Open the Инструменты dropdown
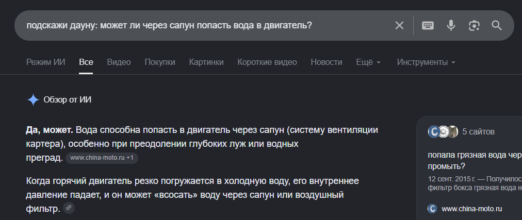 click(x=426, y=62)
